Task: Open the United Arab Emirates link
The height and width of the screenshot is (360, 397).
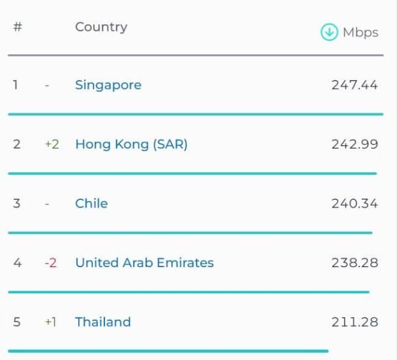Action: point(145,263)
